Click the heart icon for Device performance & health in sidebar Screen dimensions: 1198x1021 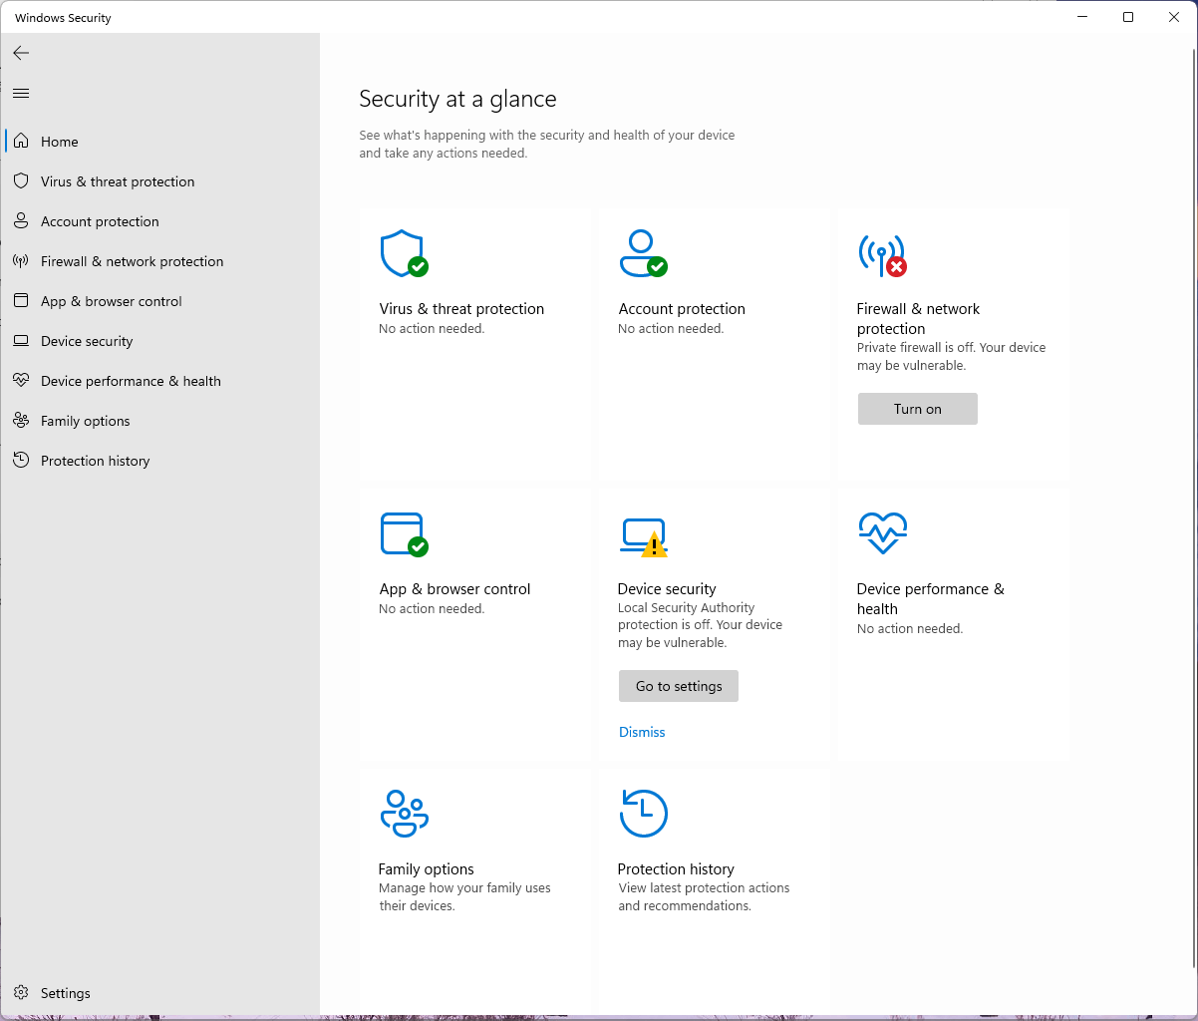coord(21,381)
